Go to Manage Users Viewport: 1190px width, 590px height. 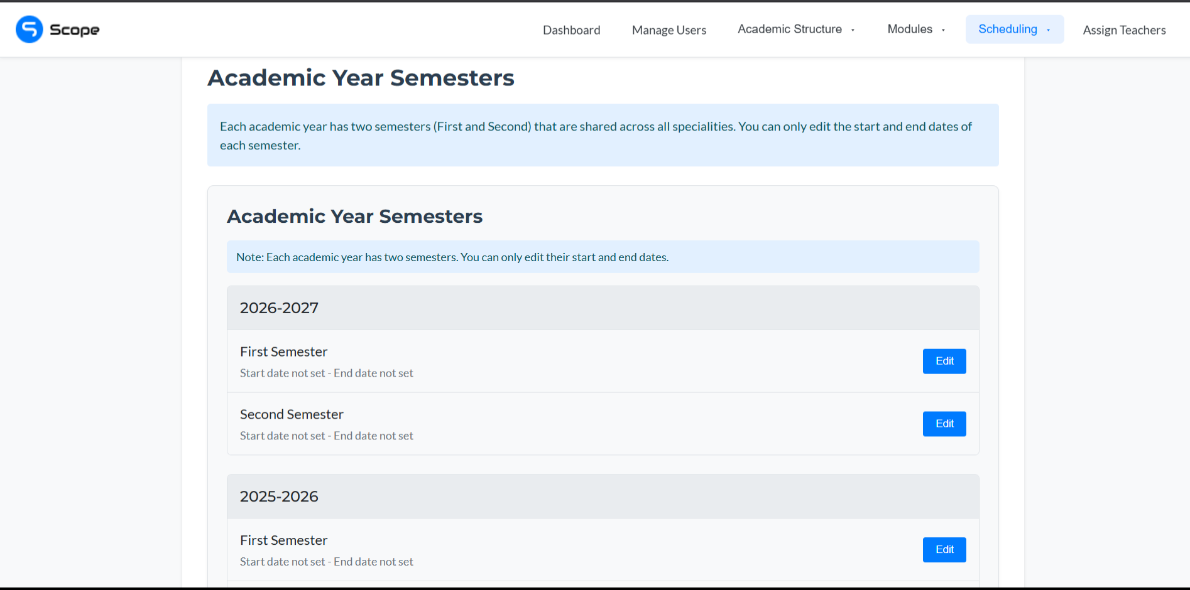(669, 30)
